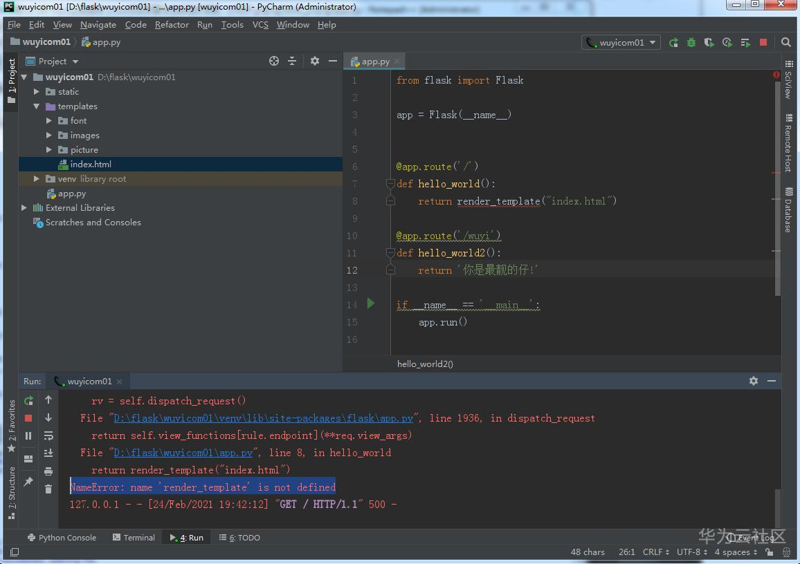Open Search Everywhere magnifier icon

click(786, 43)
